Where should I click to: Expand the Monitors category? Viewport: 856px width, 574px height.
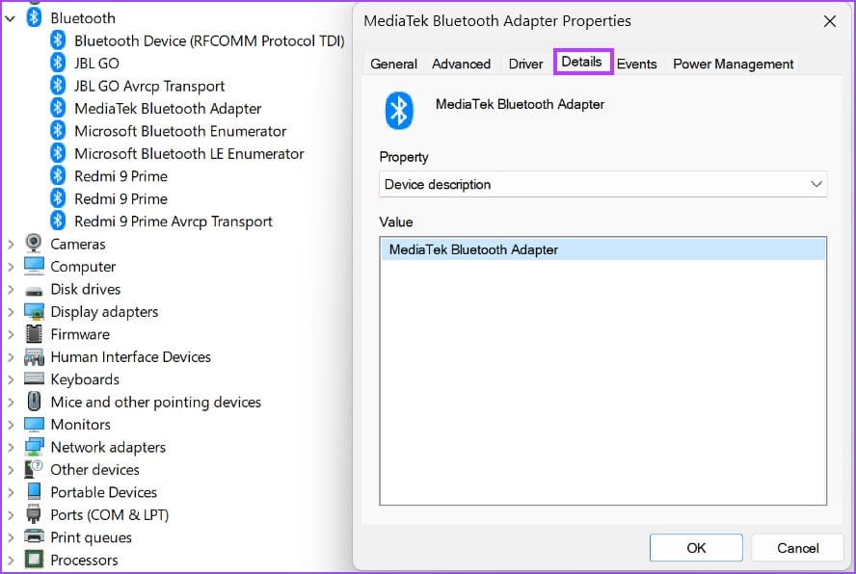[11, 425]
